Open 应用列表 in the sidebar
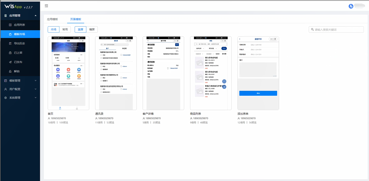 tap(19, 25)
